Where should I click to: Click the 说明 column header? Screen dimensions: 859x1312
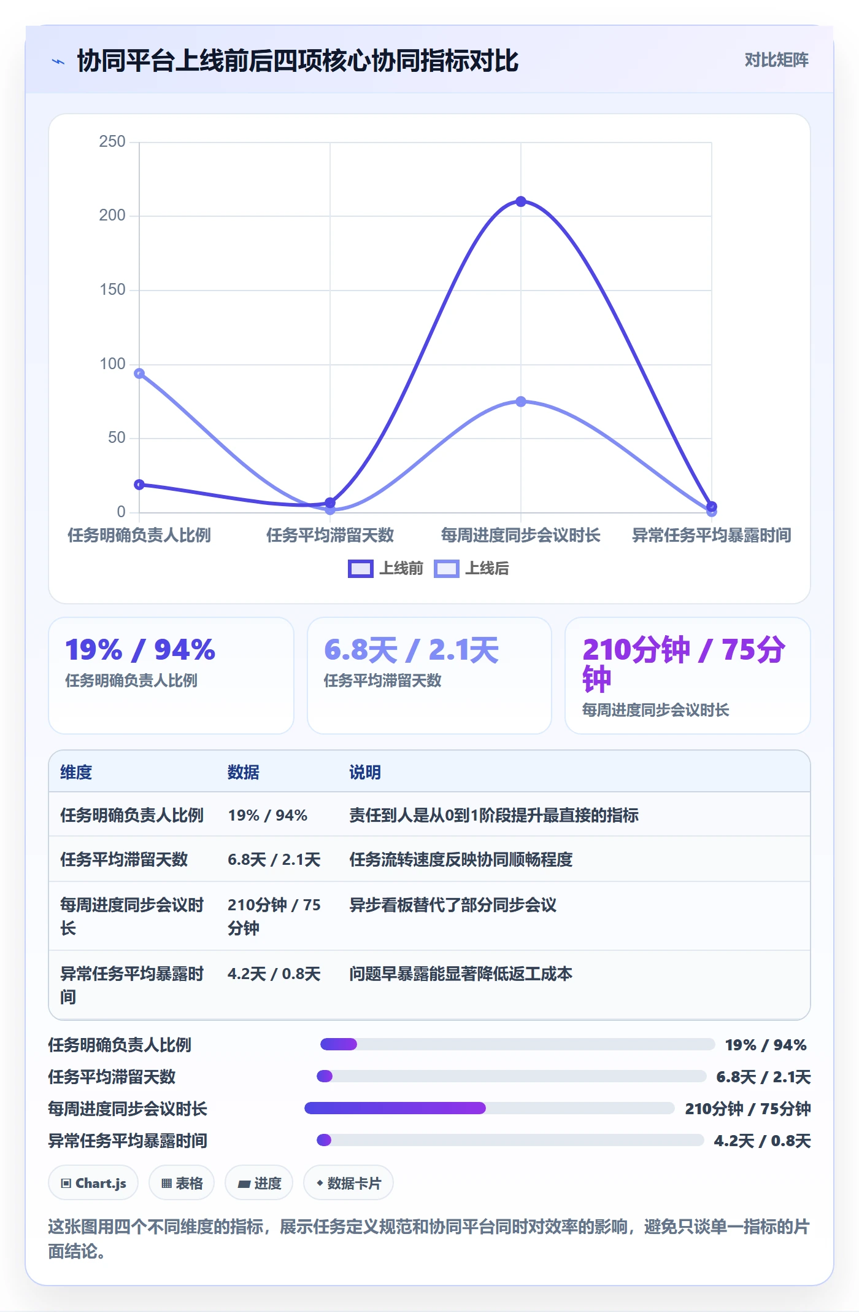click(x=365, y=772)
